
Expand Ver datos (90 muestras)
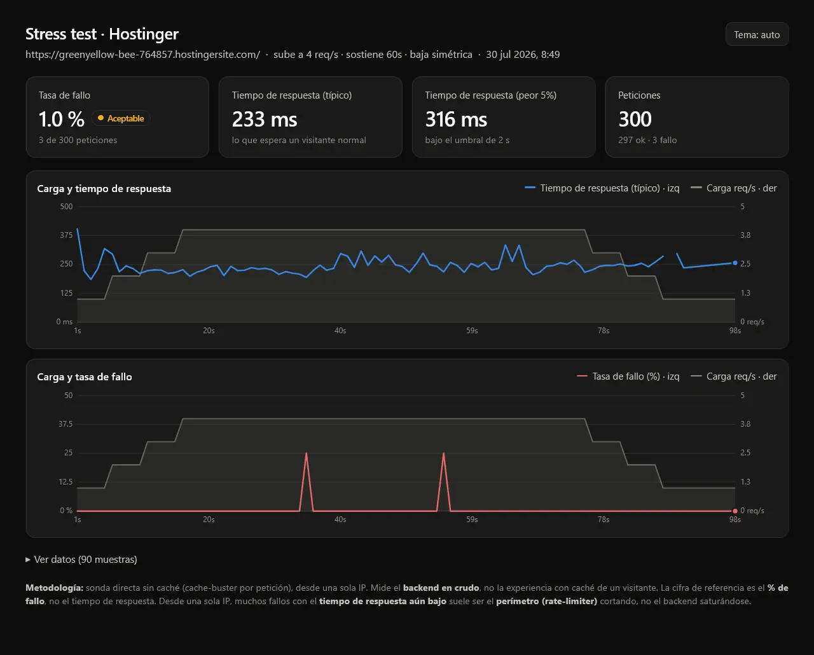coord(81,560)
